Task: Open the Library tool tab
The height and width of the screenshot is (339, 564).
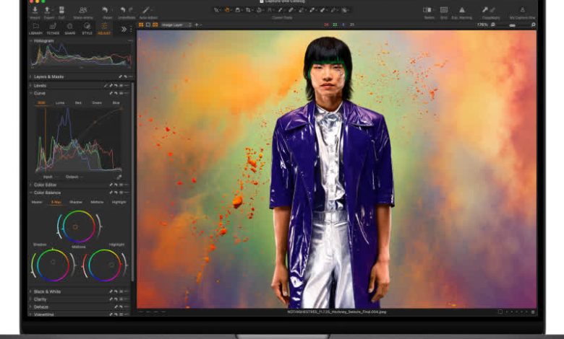Action: coord(35,27)
